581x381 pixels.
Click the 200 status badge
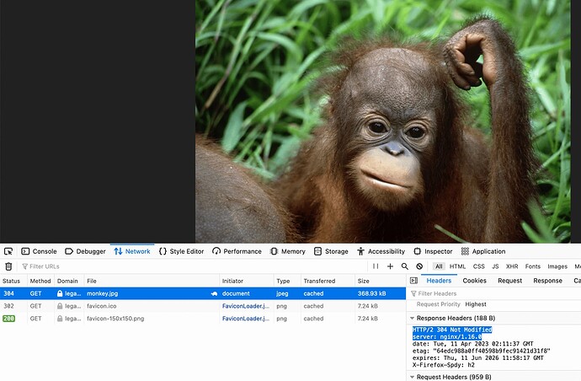coord(8,319)
